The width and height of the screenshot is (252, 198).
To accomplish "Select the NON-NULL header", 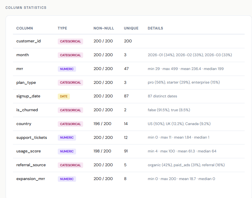I will [104, 28].
